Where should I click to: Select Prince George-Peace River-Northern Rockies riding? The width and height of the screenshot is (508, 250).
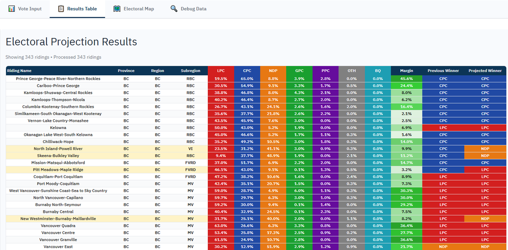(58, 79)
